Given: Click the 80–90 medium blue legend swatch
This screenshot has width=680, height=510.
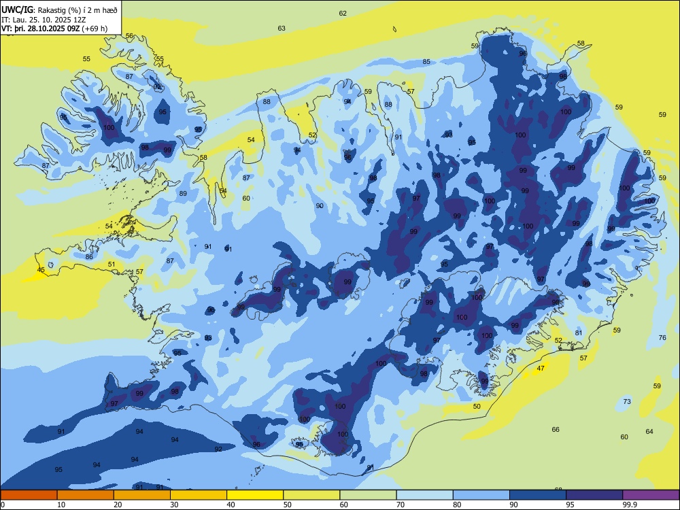Looking at the screenshot, I should coord(481,495).
